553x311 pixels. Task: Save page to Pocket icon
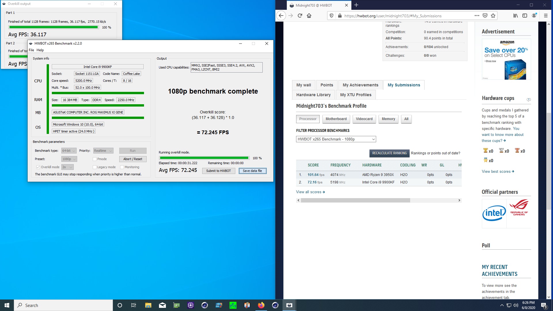[x=485, y=16]
